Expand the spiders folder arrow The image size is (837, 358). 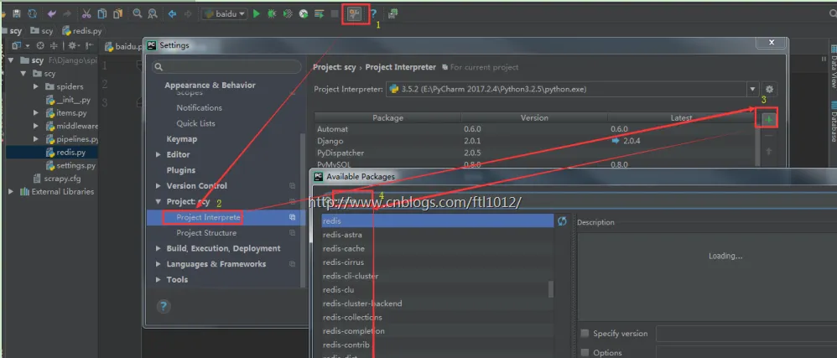coord(36,86)
